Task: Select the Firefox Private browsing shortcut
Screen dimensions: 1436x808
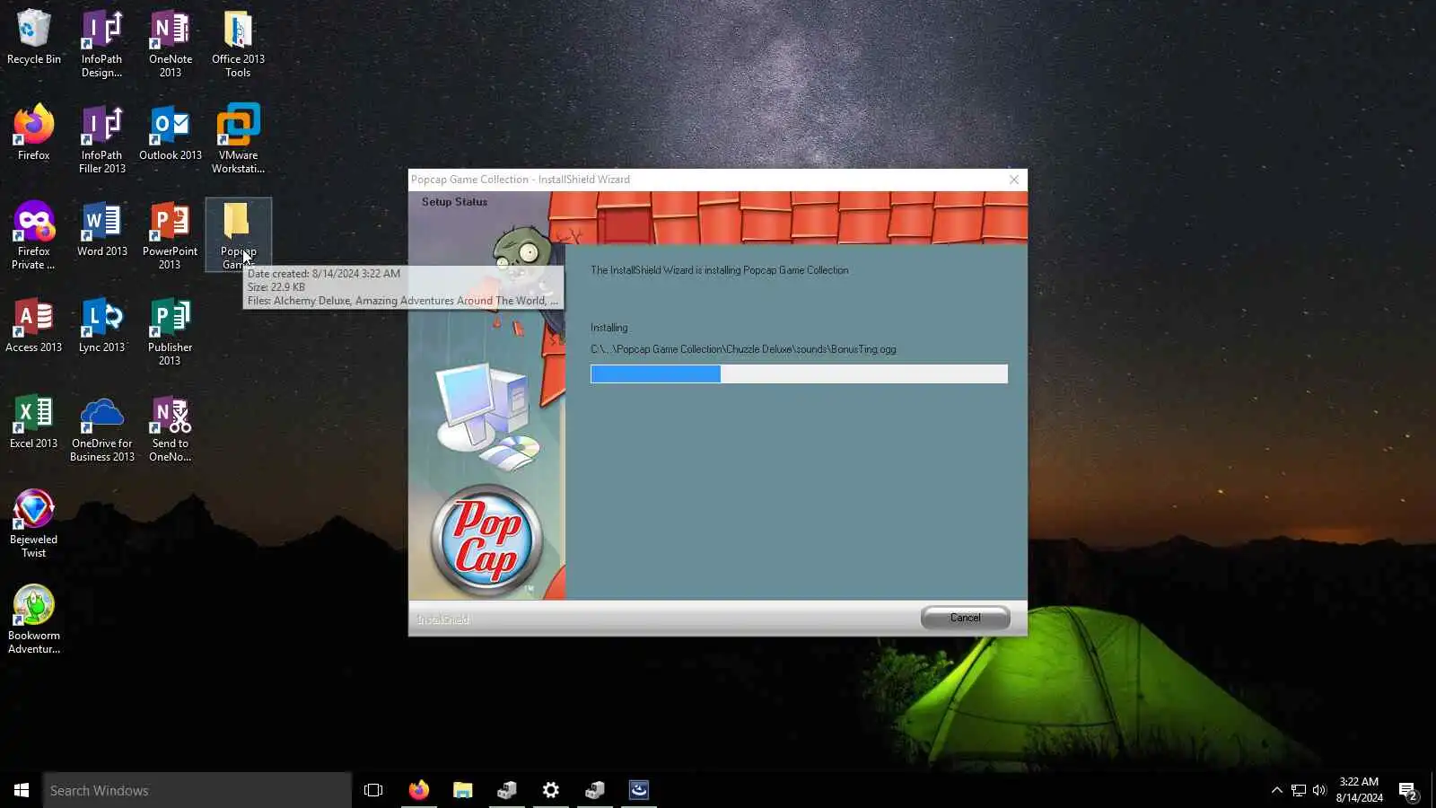Action: [x=34, y=235]
